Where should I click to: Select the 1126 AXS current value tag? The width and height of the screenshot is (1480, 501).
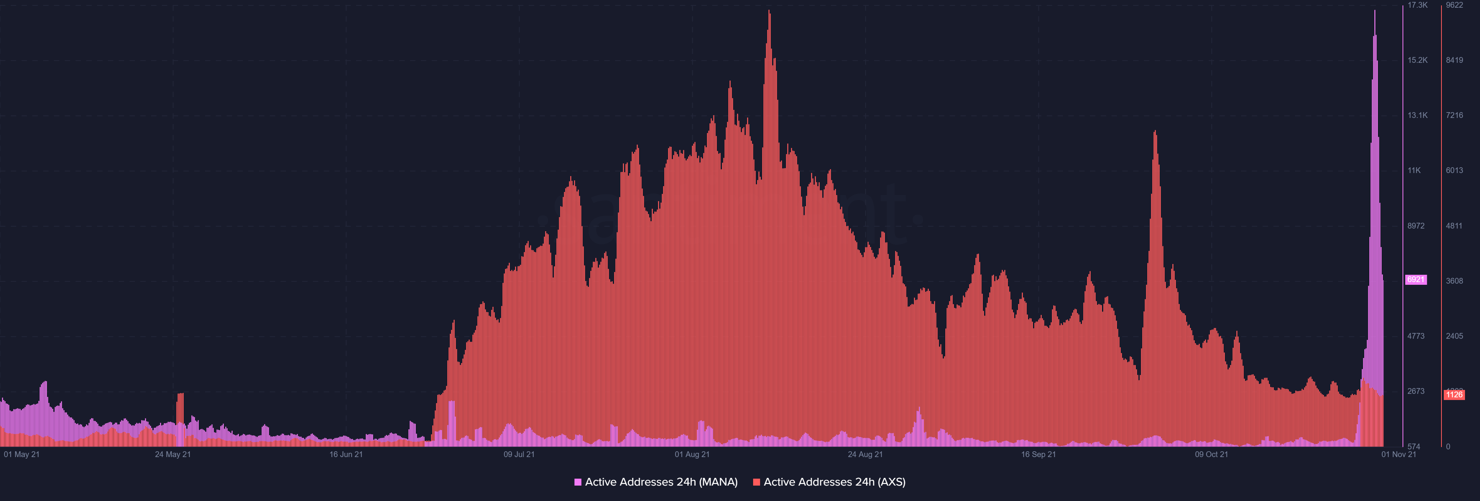(x=1454, y=395)
